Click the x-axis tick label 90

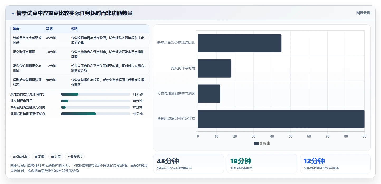pos(364,136)
